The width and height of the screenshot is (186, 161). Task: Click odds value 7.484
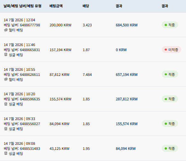87,75
